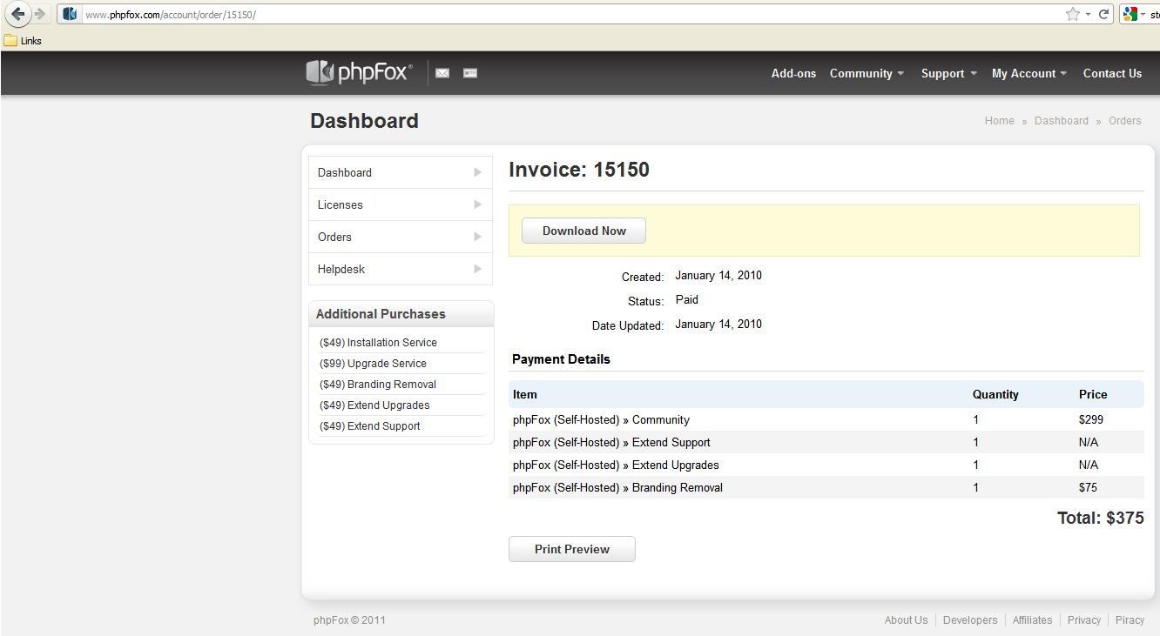This screenshot has height=636, width=1160.
Task: Open the About Us footer link
Action: coord(906,620)
